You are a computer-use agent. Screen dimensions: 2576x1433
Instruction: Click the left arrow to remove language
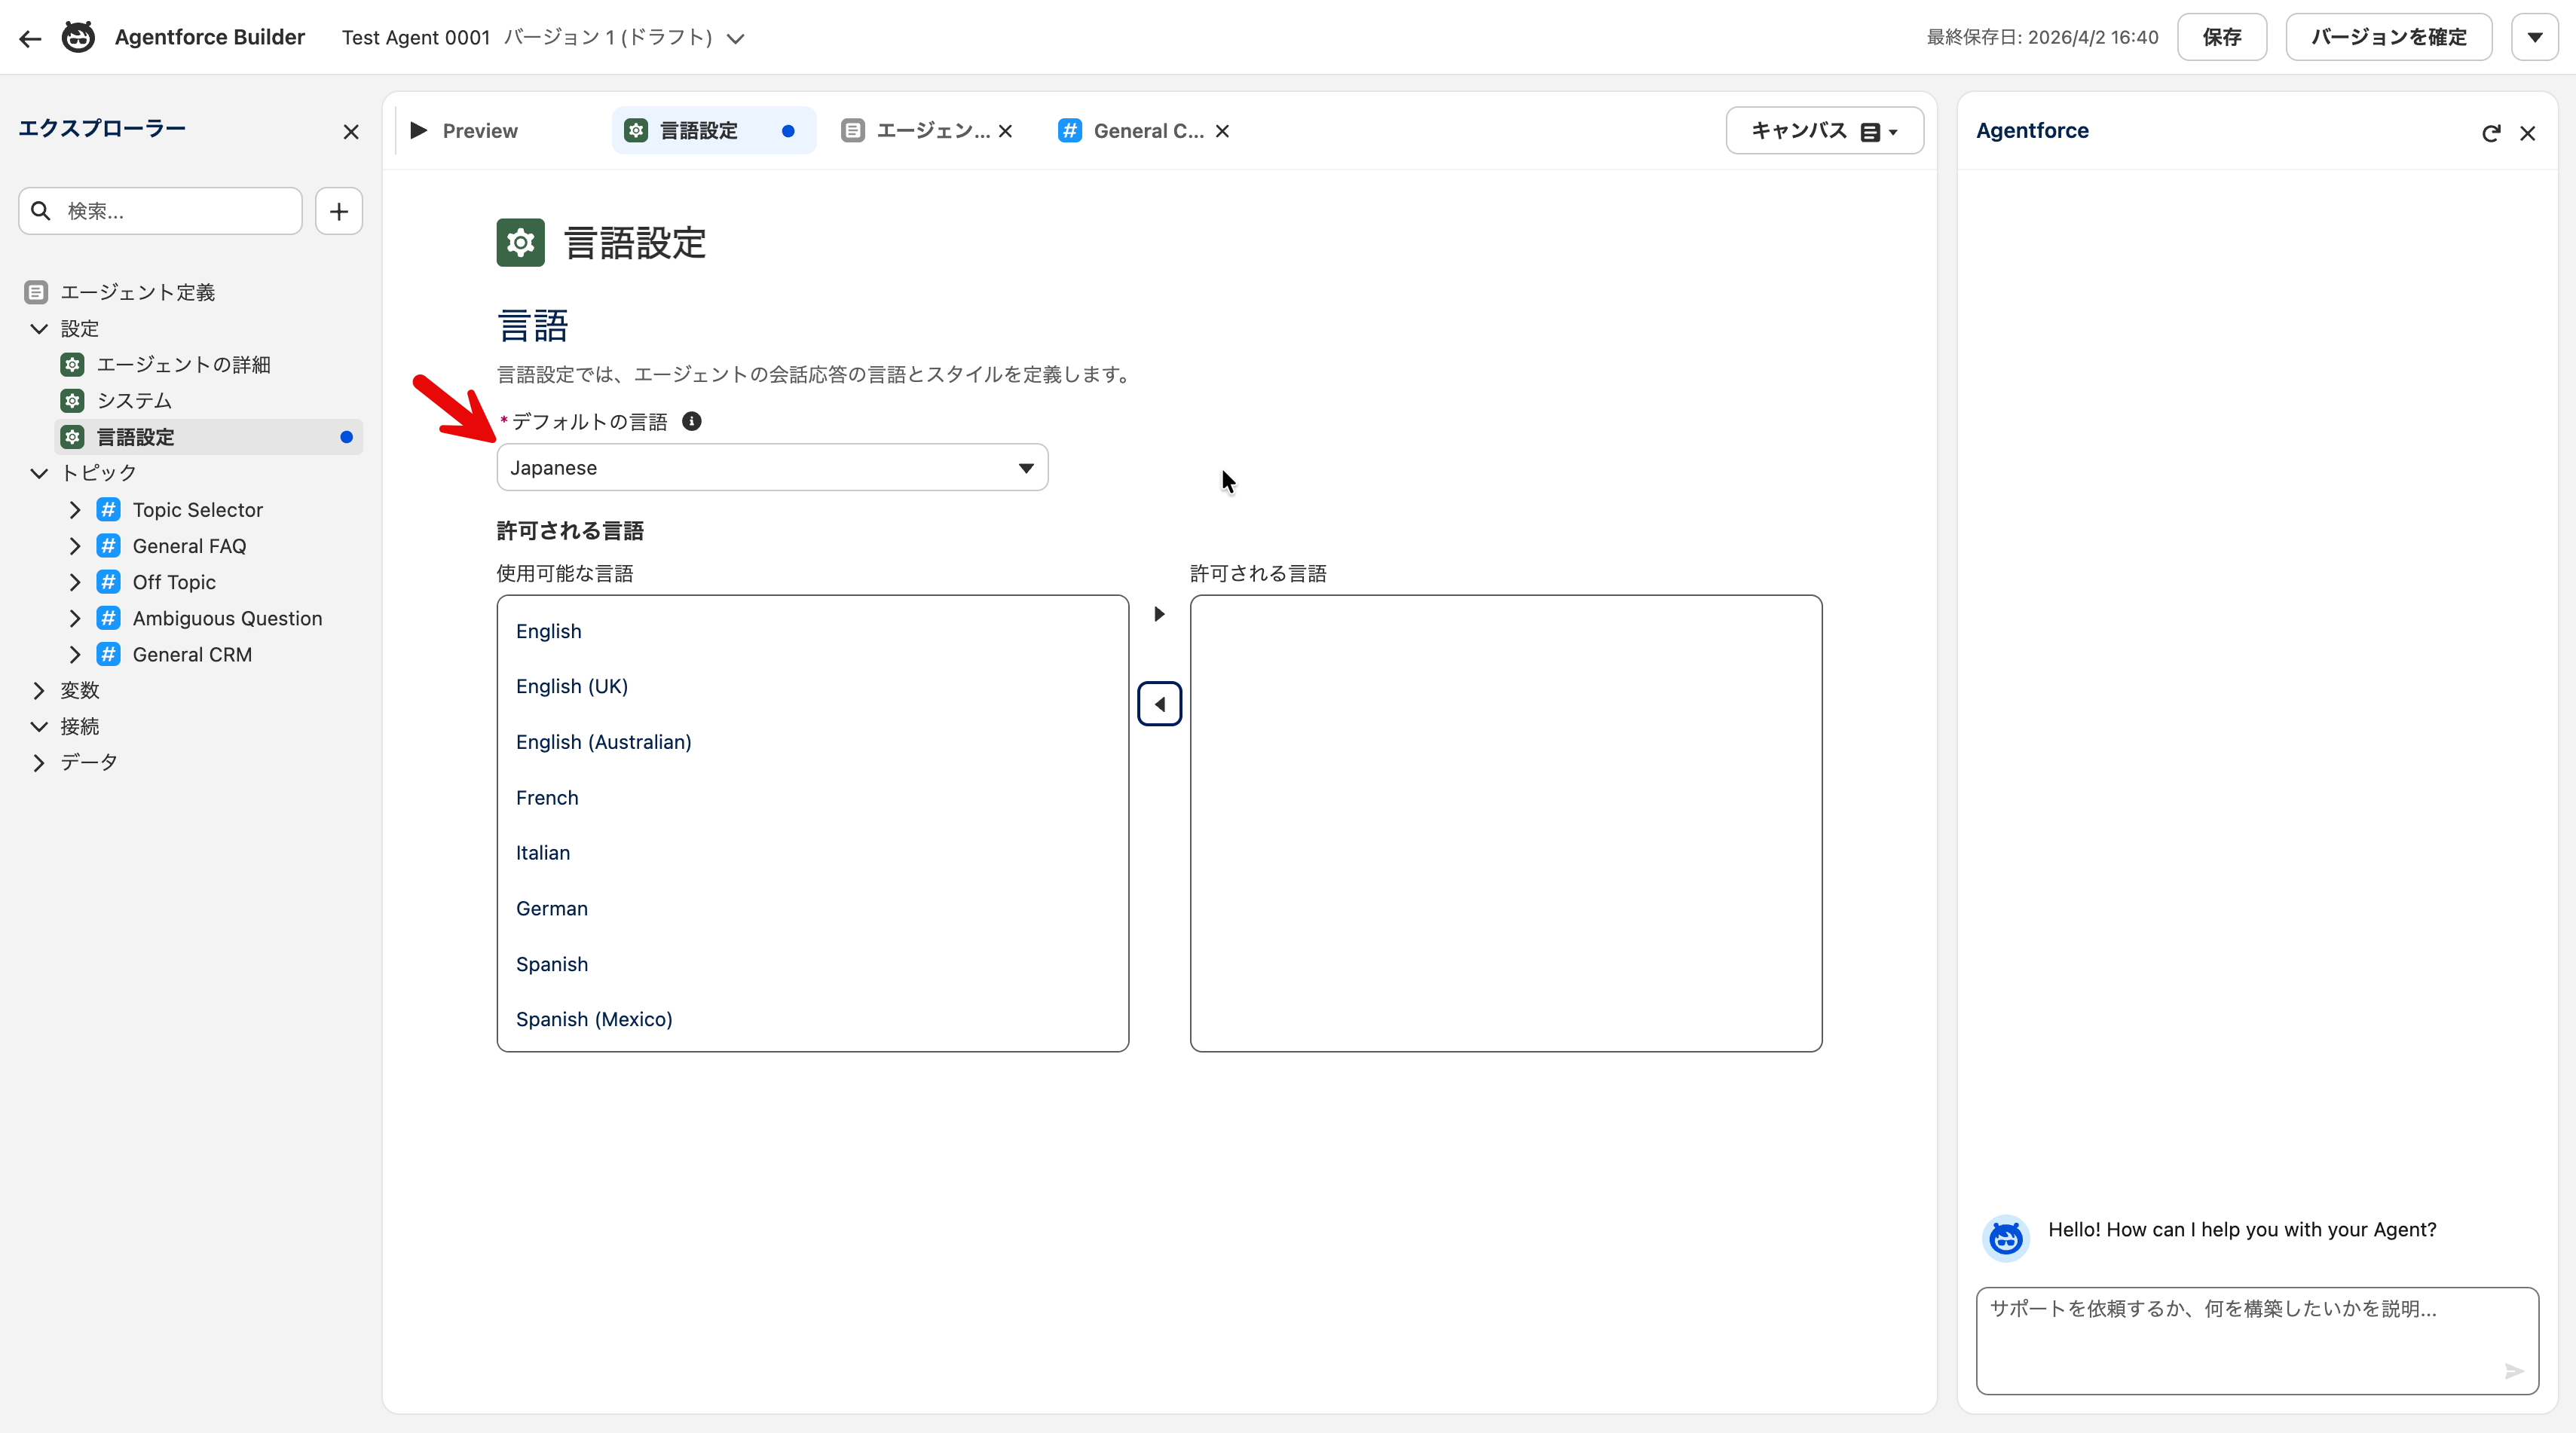[x=1159, y=704]
